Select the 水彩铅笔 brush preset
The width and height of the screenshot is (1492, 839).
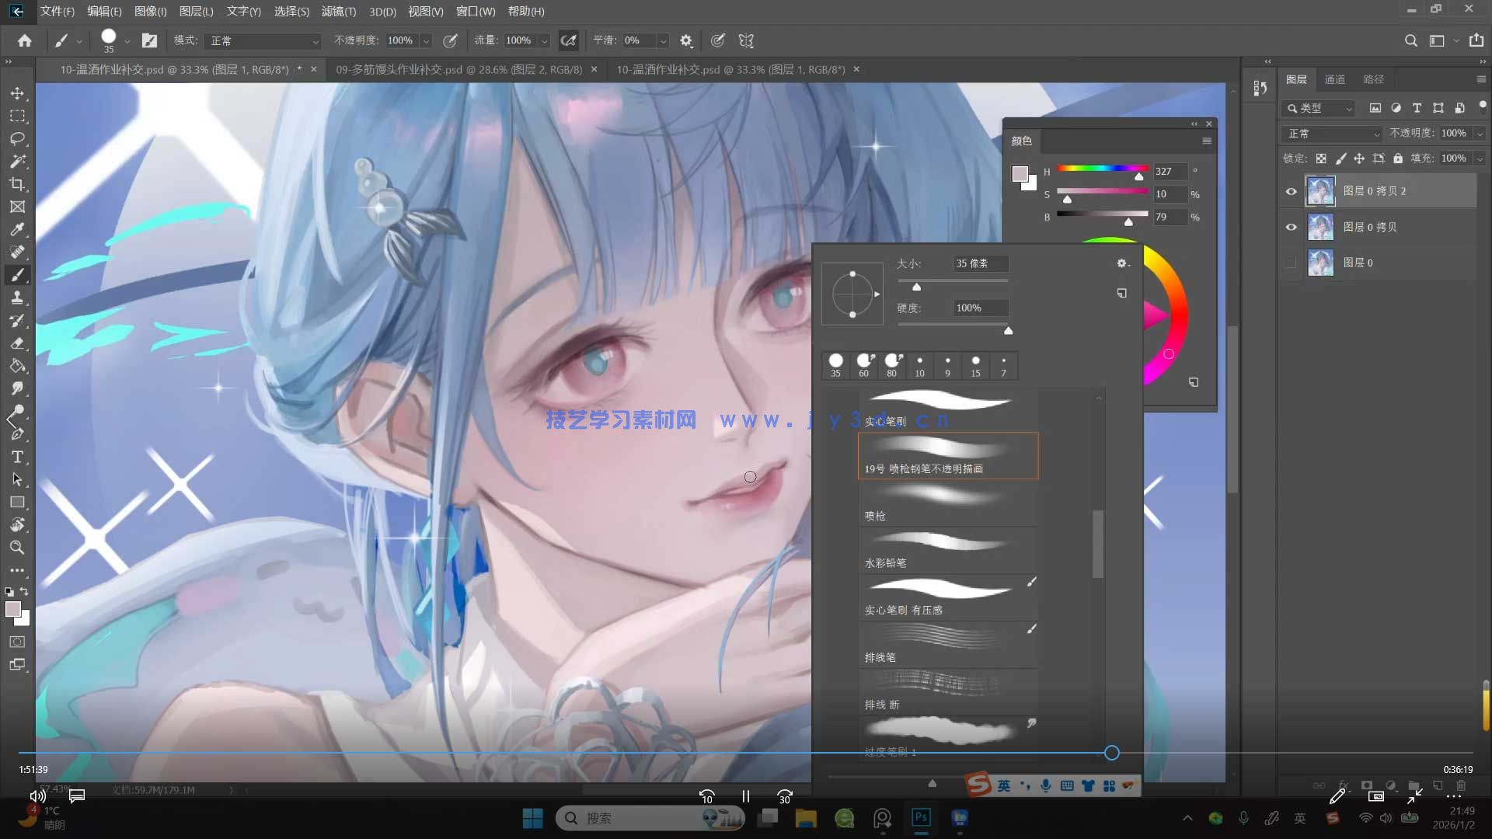[947, 550]
